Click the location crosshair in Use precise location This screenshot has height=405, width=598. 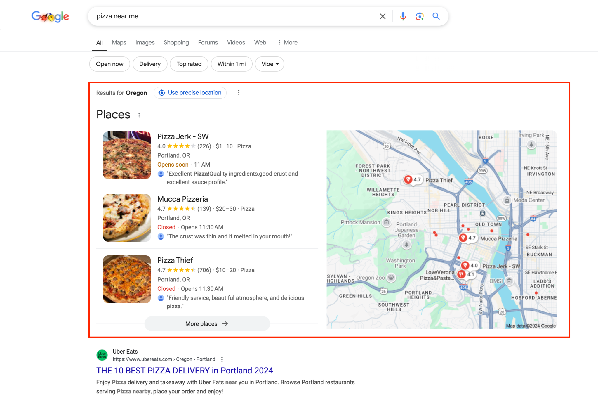(x=162, y=93)
